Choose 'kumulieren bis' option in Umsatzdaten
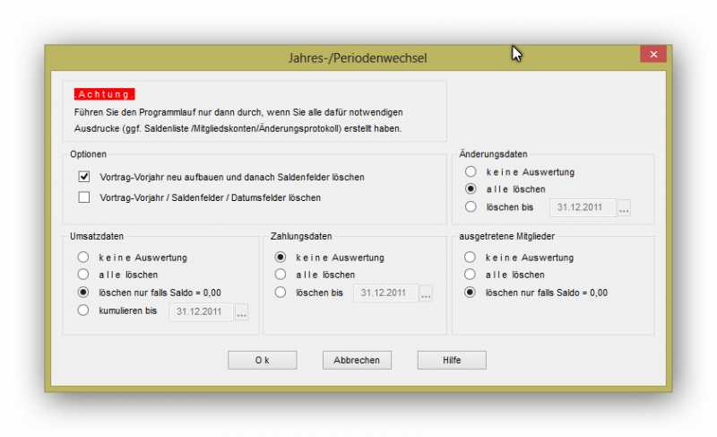 point(83,310)
